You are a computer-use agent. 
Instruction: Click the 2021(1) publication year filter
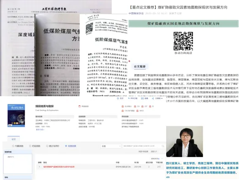11,157
